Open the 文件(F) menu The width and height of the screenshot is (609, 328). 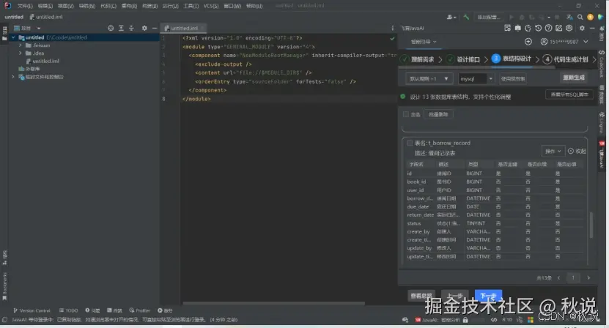tap(25, 6)
